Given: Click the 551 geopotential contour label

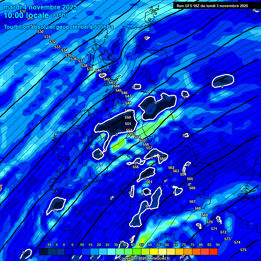Looking at the screenshot, I should coord(128,124).
